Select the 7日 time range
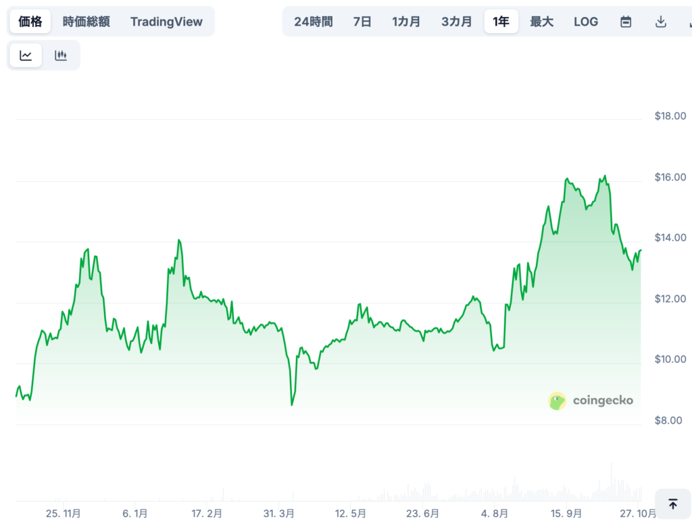 362,21
